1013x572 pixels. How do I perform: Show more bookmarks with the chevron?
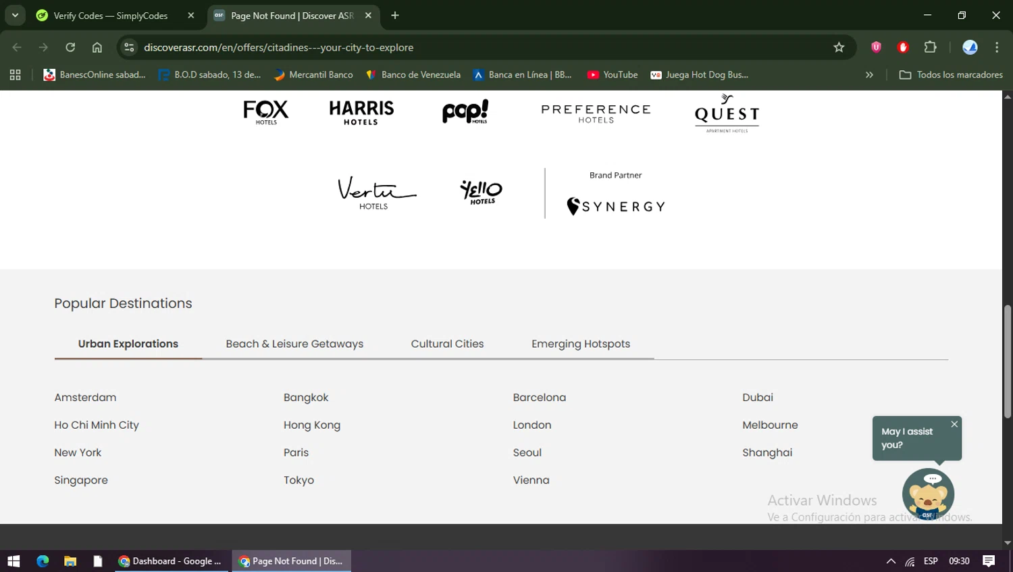pos(869,75)
